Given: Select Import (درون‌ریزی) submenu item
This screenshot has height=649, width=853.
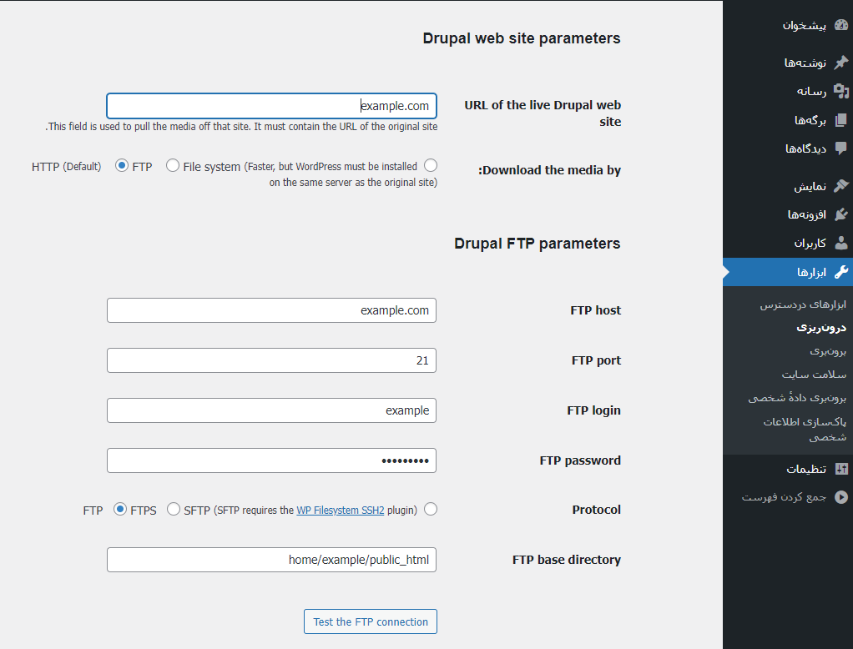Looking at the screenshot, I should [821, 327].
